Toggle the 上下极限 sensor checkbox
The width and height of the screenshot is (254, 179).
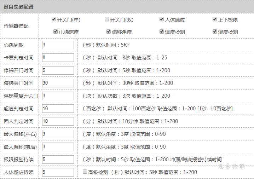(215, 19)
